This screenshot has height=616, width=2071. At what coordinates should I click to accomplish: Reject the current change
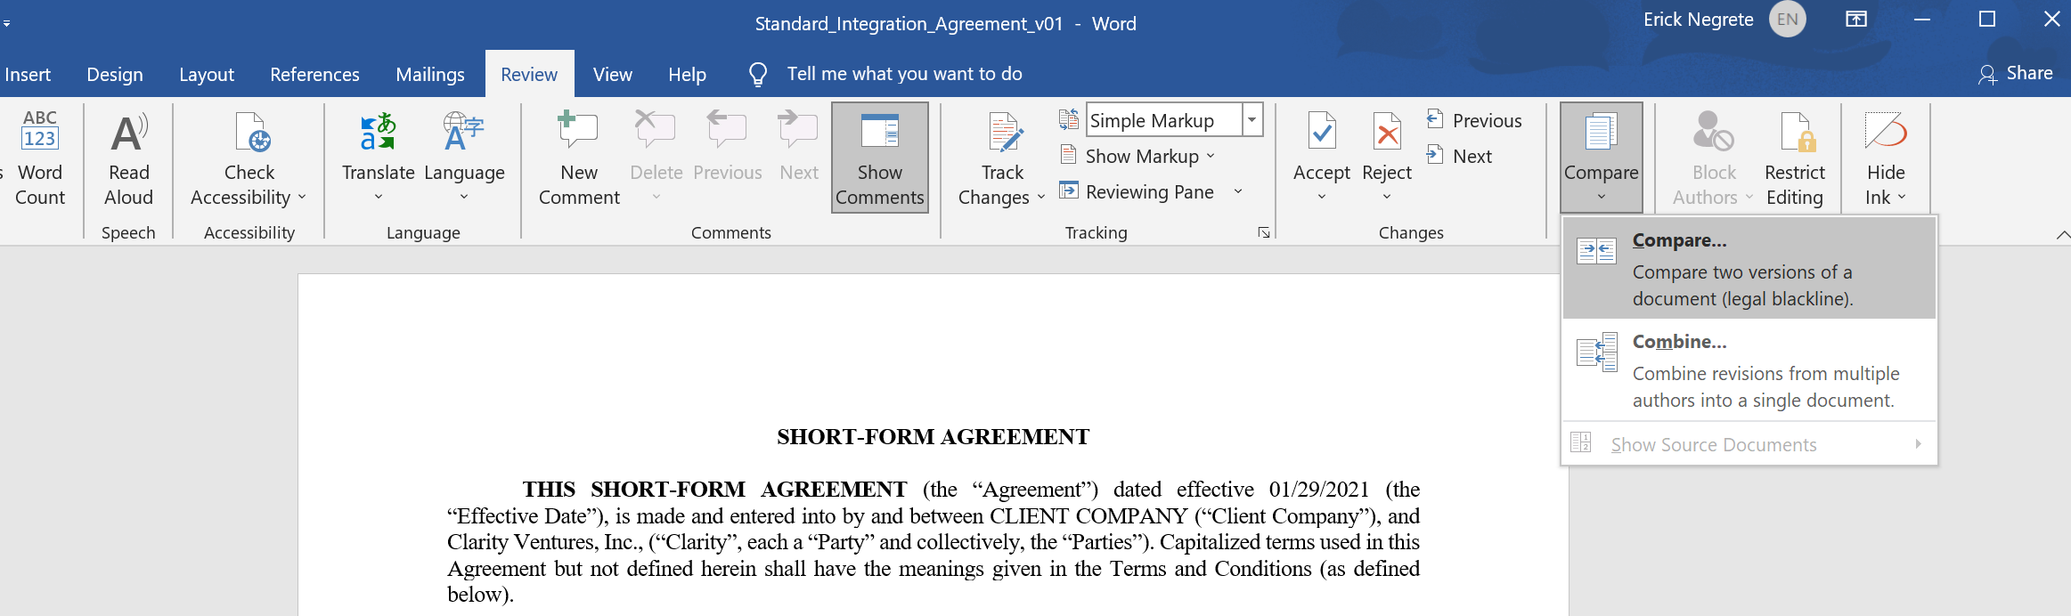pyautogui.click(x=1387, y=147)
